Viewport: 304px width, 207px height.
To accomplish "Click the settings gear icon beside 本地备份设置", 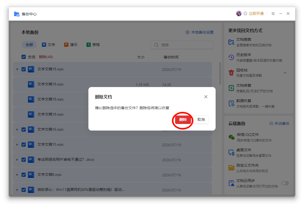I will pyautogui.click(x=188, y=32).
